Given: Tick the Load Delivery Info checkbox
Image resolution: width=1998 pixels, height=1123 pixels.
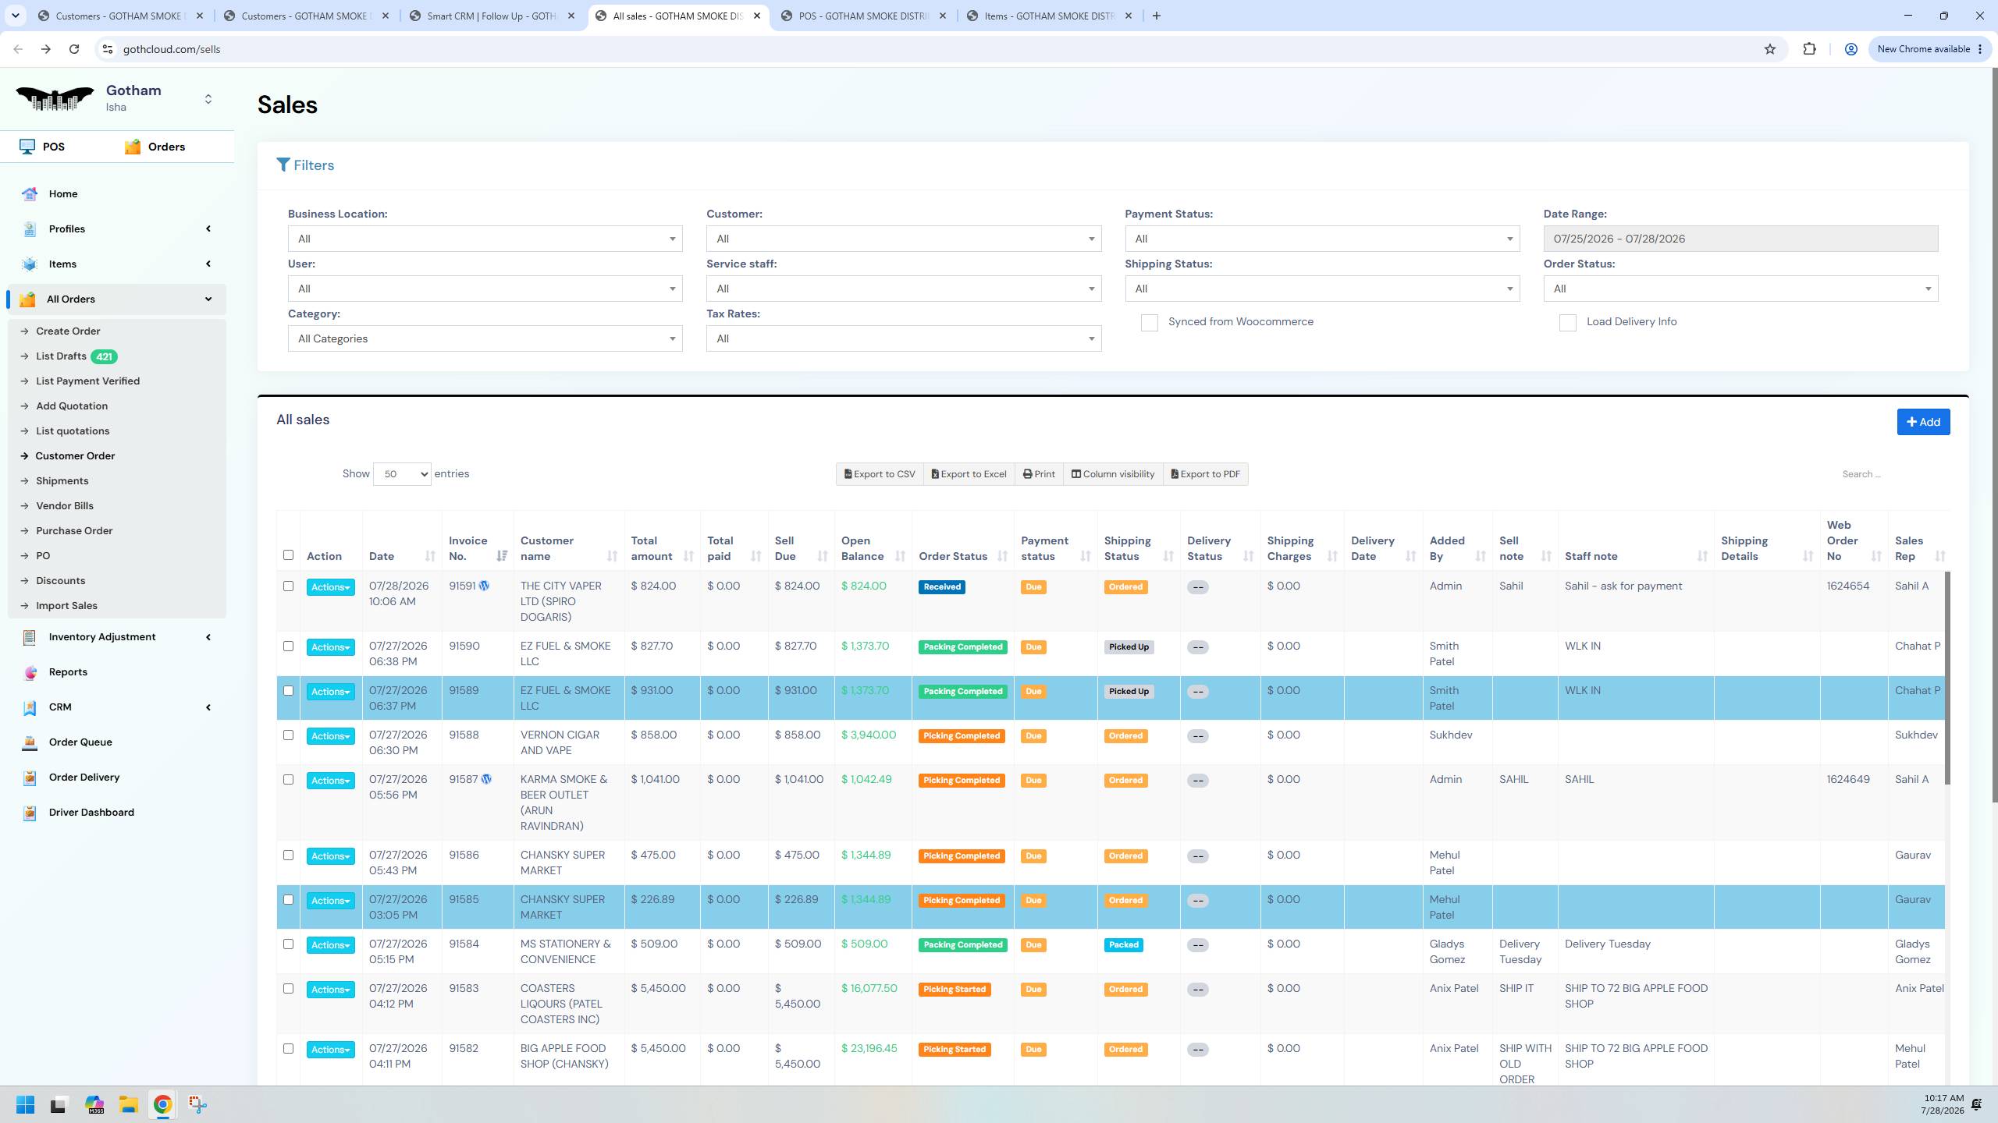Looking at the screenshot, I should [x=1567, y=323].
